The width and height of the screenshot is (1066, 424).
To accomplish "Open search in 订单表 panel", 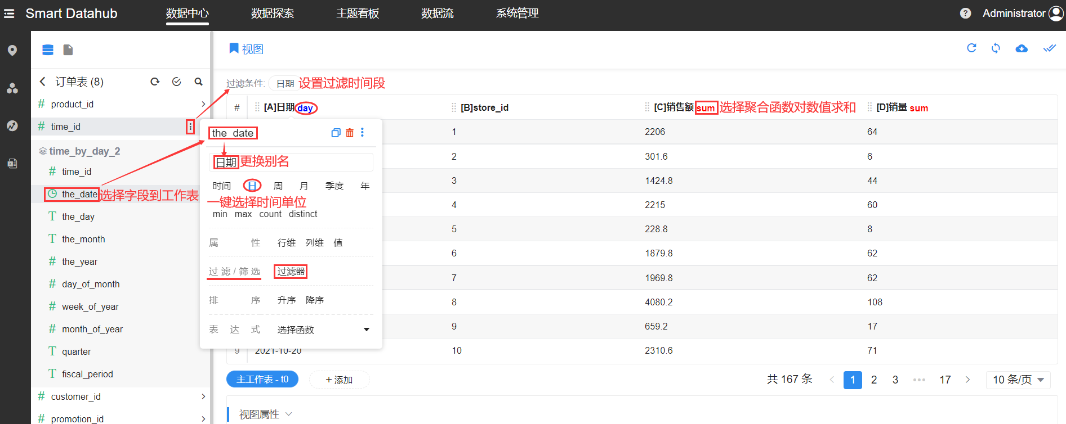I will [198, 82].
